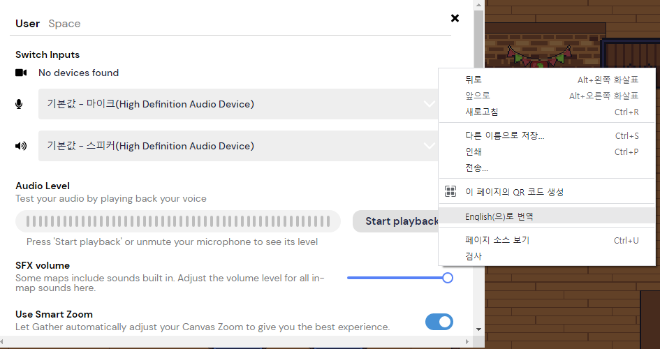This screenshot has width=660, height=349.
Task: Click the QR code icon in context menu
Action: (450, 191)
